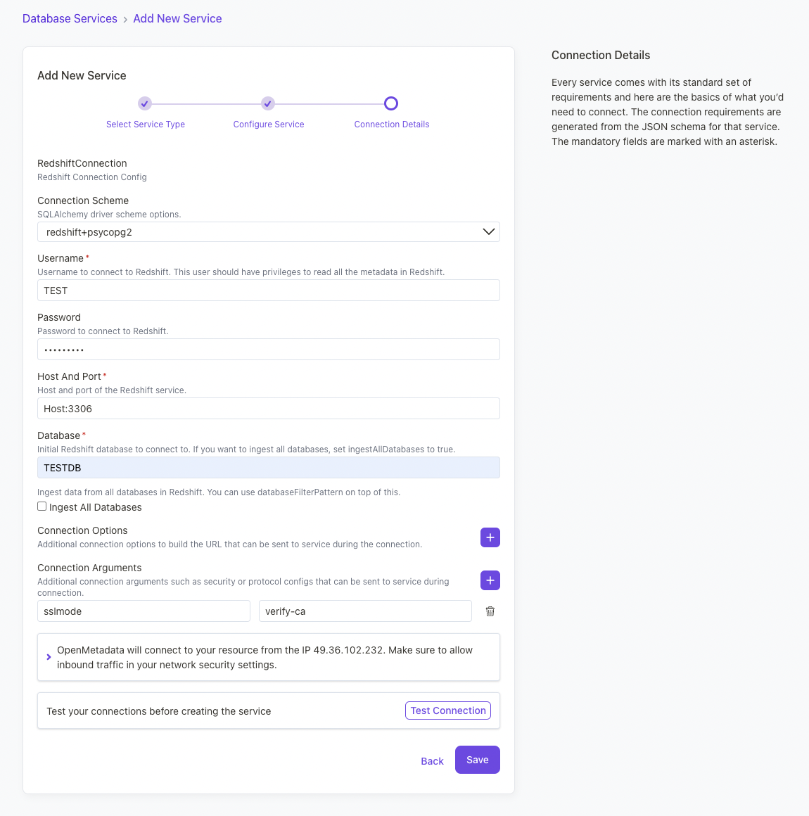
Task: Click the Username field containing TEST
Action: point(268,290)
